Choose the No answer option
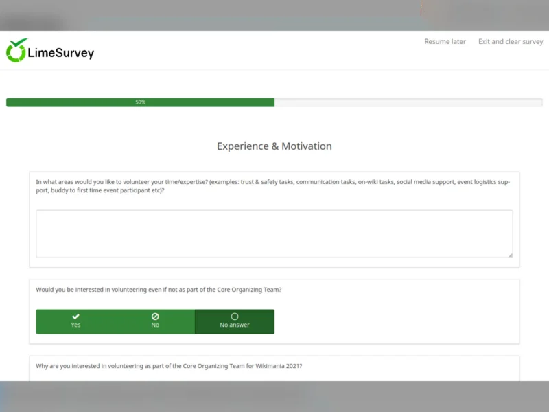The height and width of the screenshot is (412, 549). (235, 321)
